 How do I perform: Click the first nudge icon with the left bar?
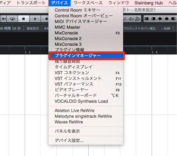(x=147, y=19)
